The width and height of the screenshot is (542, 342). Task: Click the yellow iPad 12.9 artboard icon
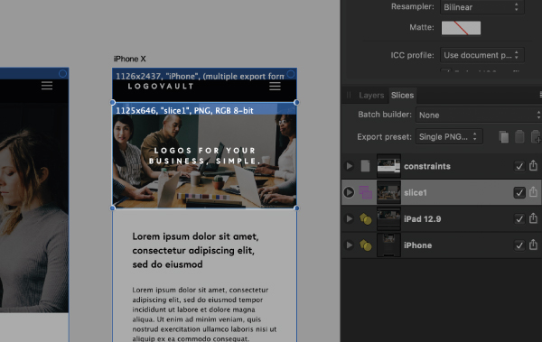365,218
